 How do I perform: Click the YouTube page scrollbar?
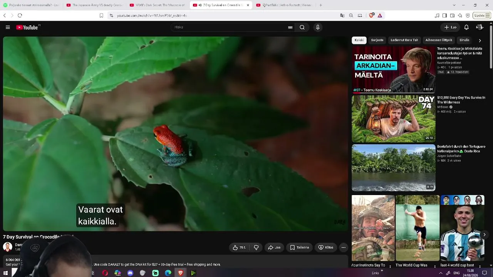pos(491,46)
